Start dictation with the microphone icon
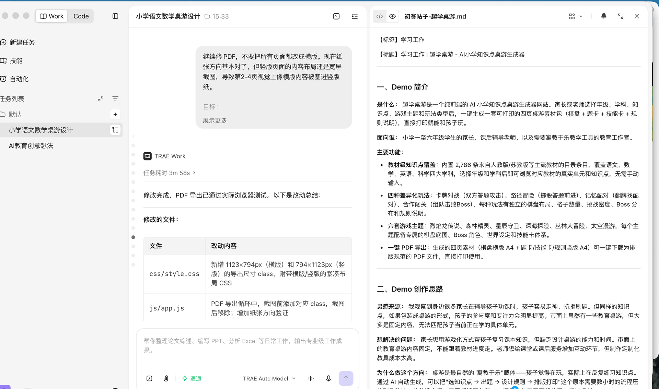Screen dimensions: 659x389 (328, 378)
